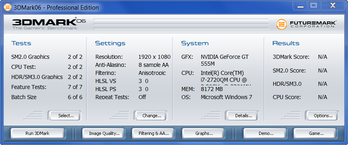Launch the Game... button
Image resolution: width=348 pixels, height=145 pixels.
tap(315, 133)
